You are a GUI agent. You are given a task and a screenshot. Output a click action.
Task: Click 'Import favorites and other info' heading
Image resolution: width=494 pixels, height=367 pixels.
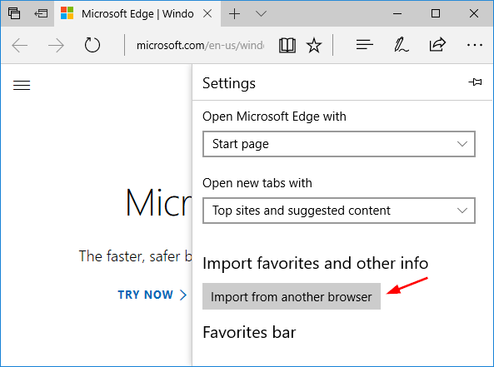coord(316,263)
